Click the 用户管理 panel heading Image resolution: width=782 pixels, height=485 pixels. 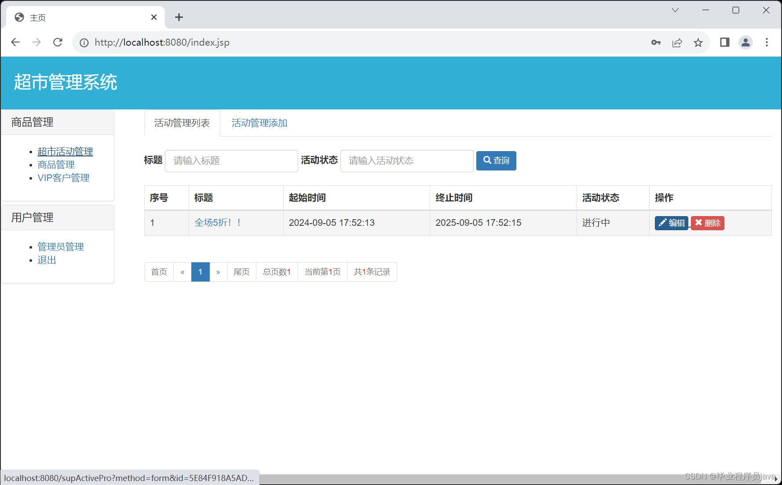point(58,217)
